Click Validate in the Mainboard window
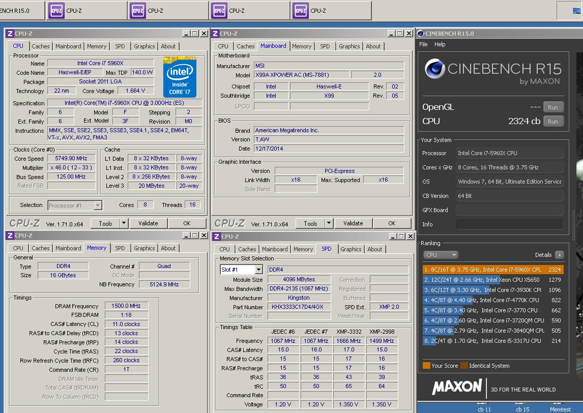The image size is (583, 413). click(x=353, y=223)
